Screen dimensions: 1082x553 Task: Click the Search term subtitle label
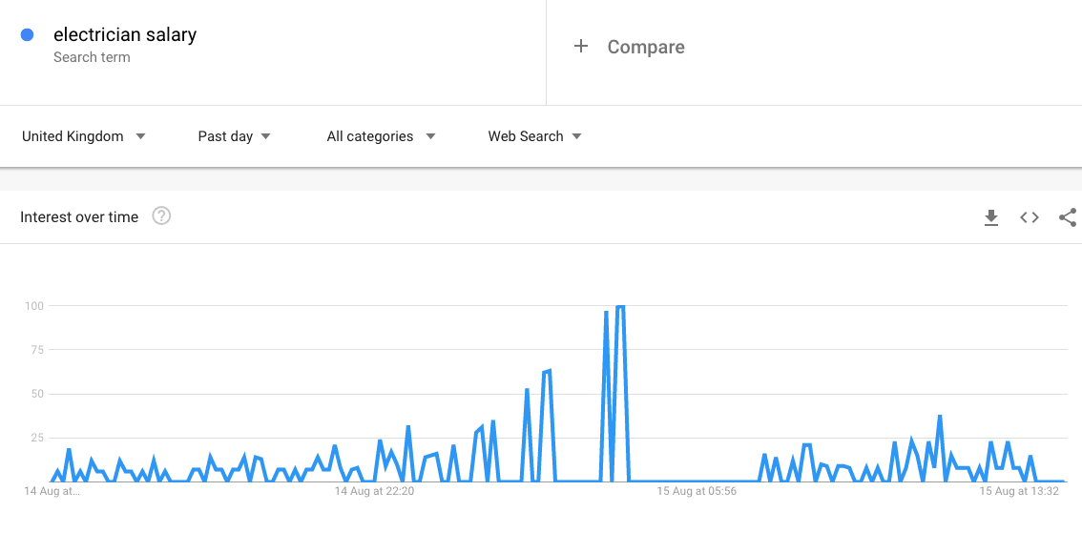(92, 57)
